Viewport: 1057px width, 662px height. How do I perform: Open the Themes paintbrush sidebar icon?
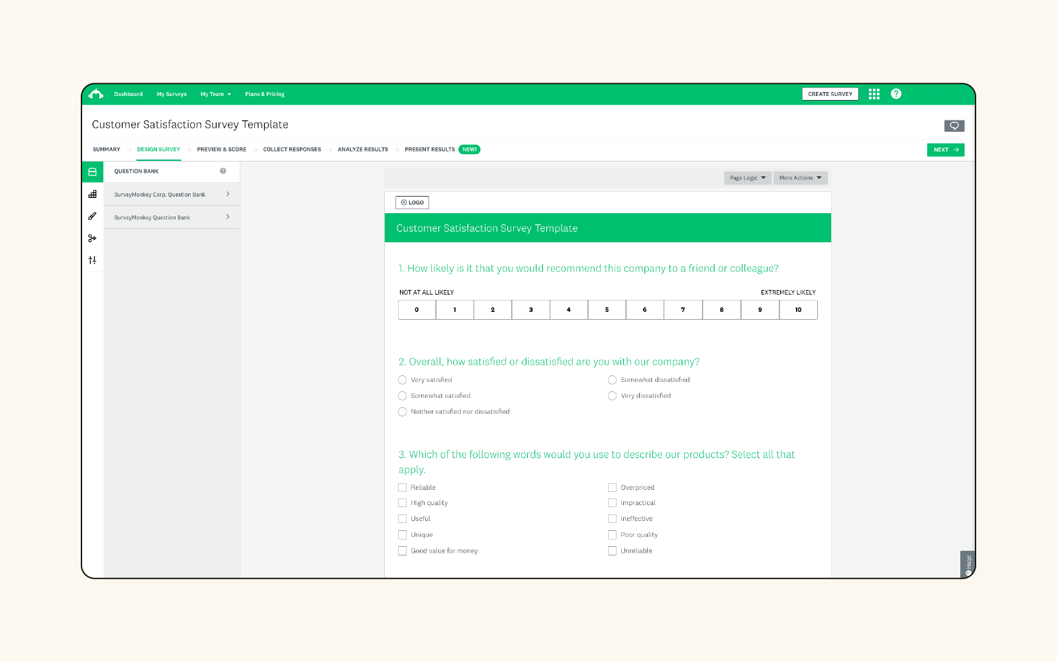pos(93,216)
